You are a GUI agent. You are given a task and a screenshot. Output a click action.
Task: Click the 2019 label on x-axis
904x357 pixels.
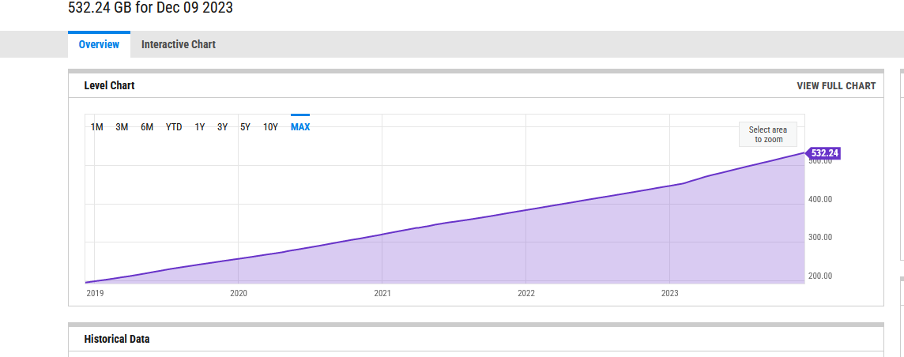point(95,293)
